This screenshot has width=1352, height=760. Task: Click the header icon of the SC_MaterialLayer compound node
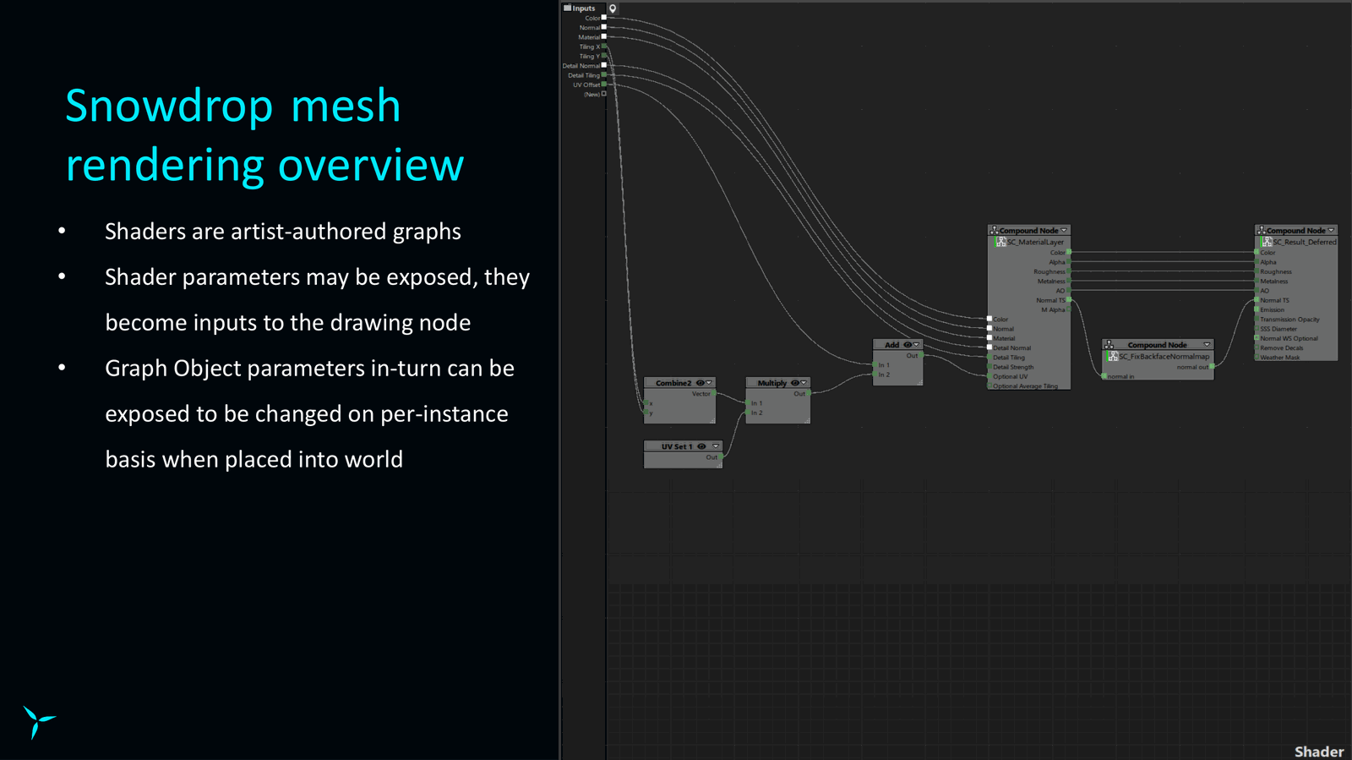click(995, 230)
